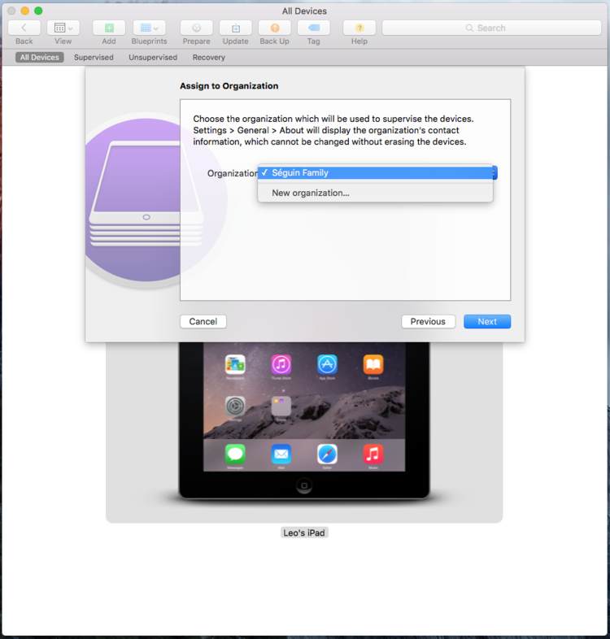Open the View toolbar dropdown

(x=63, y=28)
